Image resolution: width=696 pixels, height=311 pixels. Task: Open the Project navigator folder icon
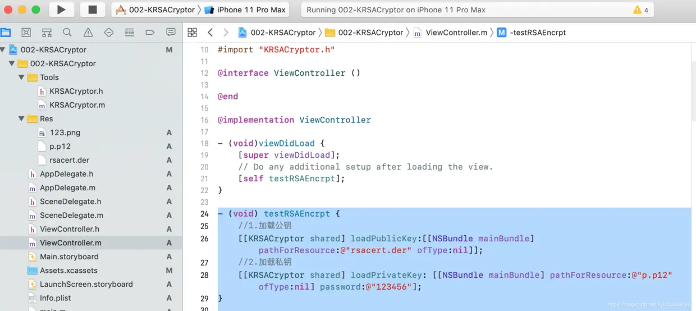pyautogui.click(x=6, y=32)
